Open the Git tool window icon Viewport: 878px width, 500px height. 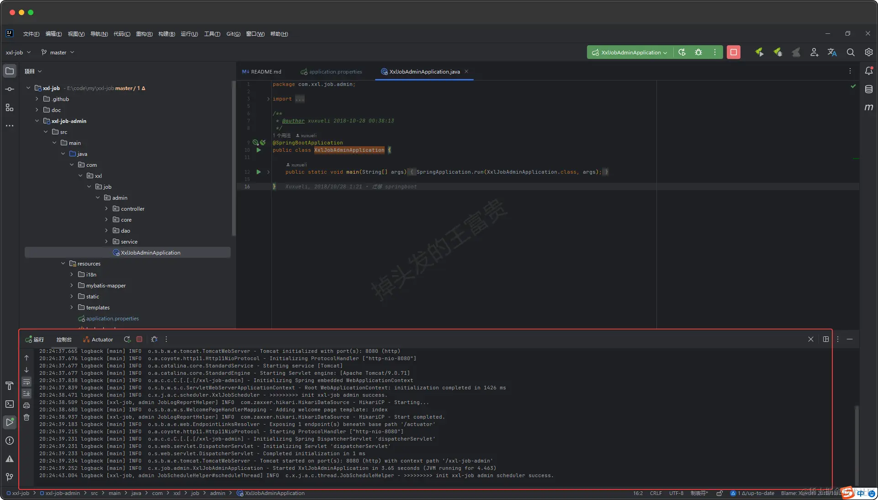coord(10,477)
